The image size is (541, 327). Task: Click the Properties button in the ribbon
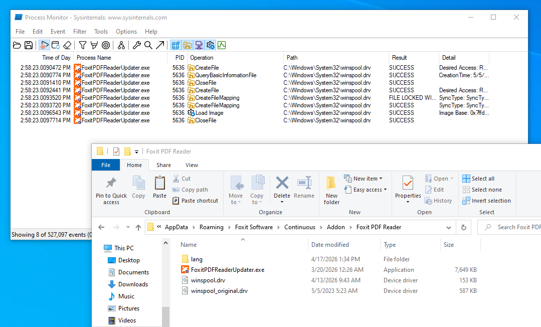tap(408, 190)
